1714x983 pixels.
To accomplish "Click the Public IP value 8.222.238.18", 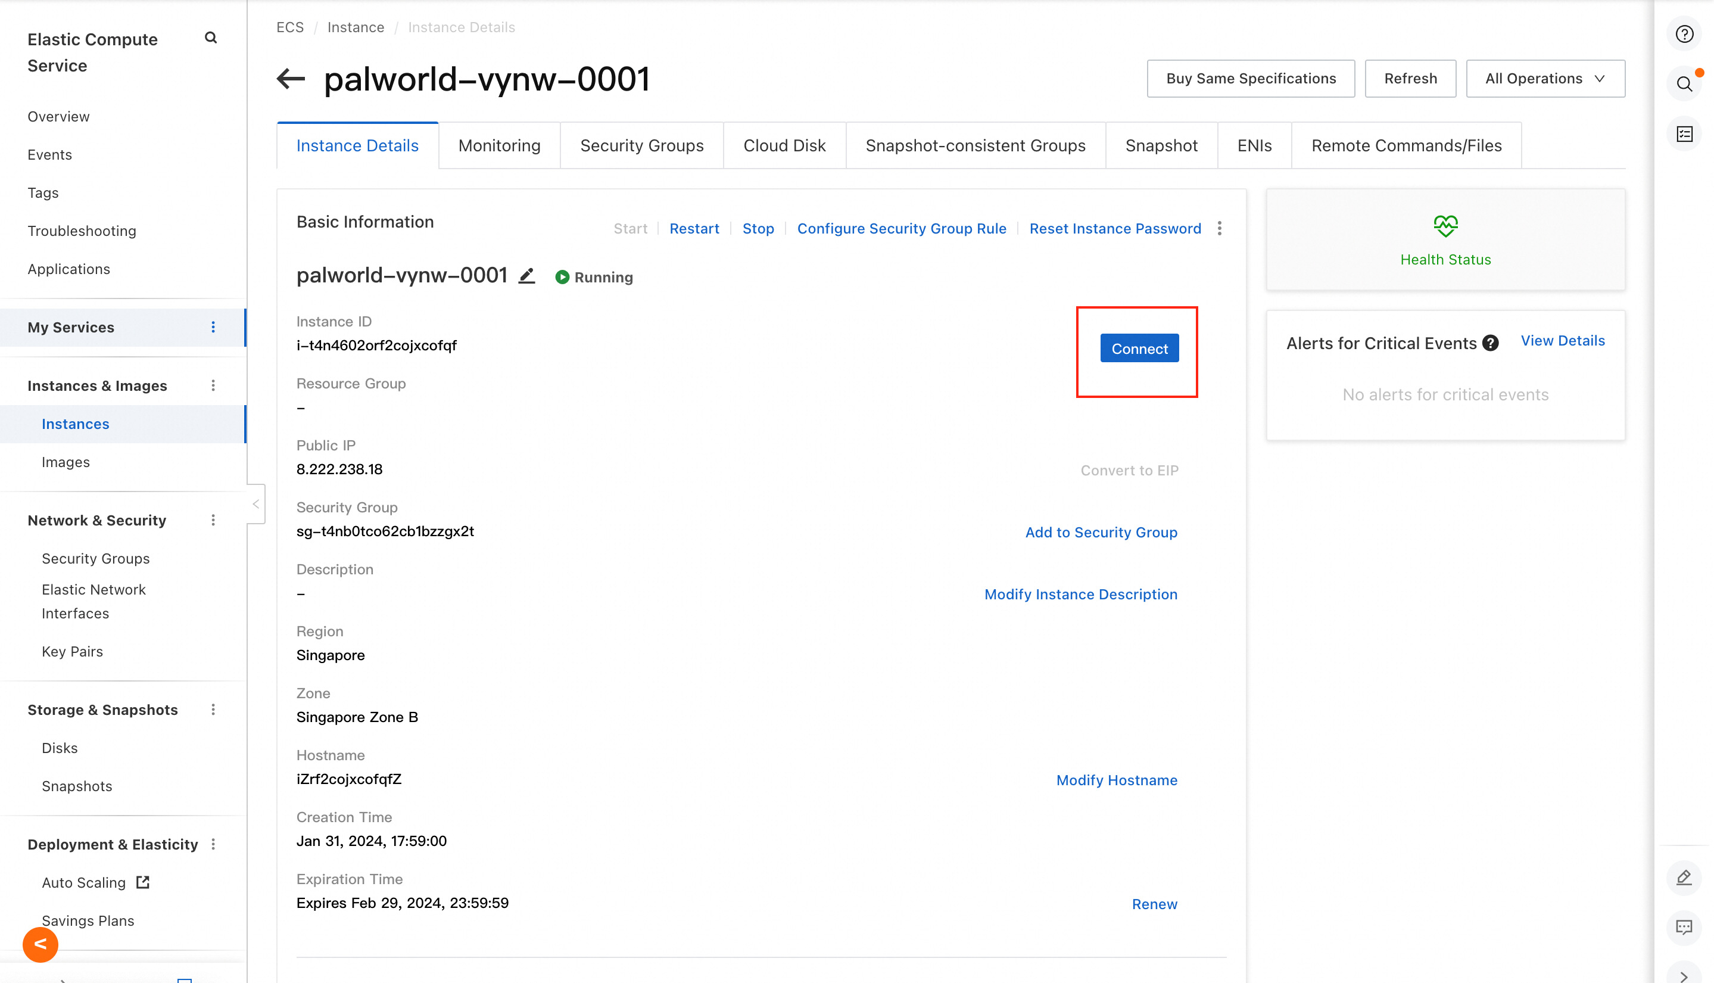I will (339, 469).
